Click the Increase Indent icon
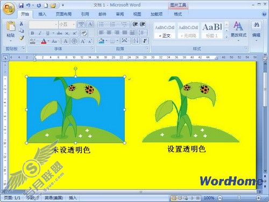The height and width of the screenshot is (202, 269). [143, 24]
